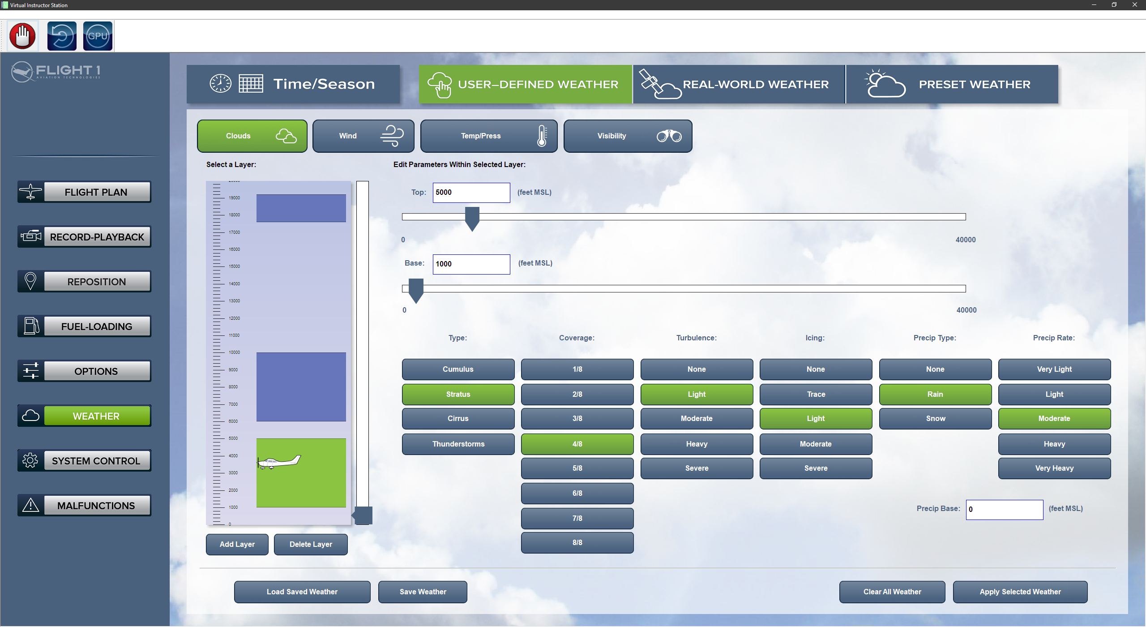Screen dimensions: 1146x627
Task: Click the Top altitude slider handle
Action: click(472, 218)
